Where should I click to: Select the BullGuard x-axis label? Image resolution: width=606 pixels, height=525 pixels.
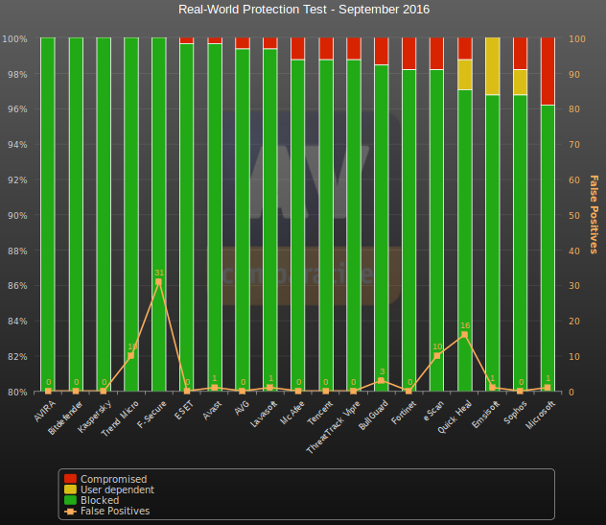[373, 416]
